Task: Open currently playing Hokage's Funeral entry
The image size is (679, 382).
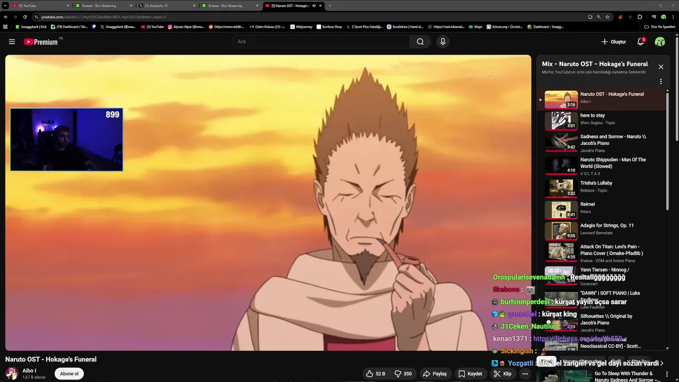Action: click(x=601, y=99)
